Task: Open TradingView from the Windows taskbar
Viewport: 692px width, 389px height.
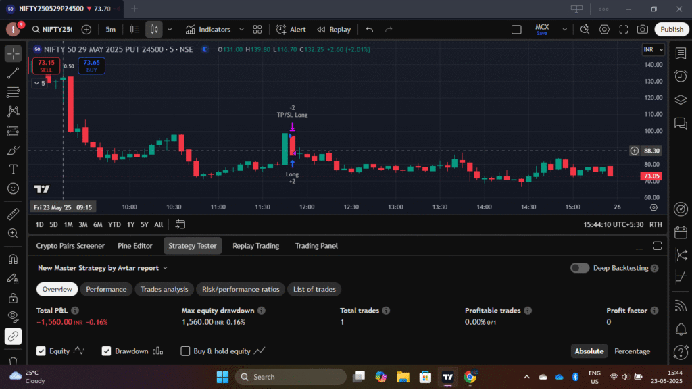Action: (447, 377)
